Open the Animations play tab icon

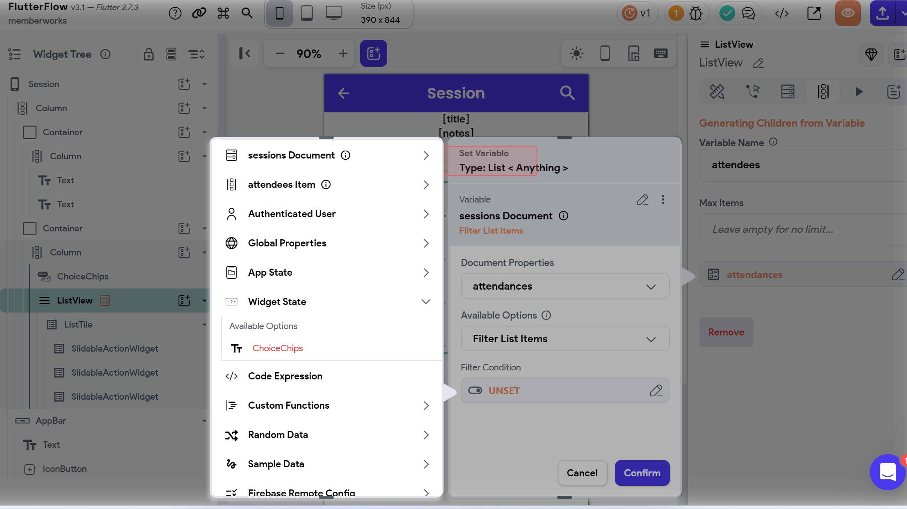pos(859,91)
